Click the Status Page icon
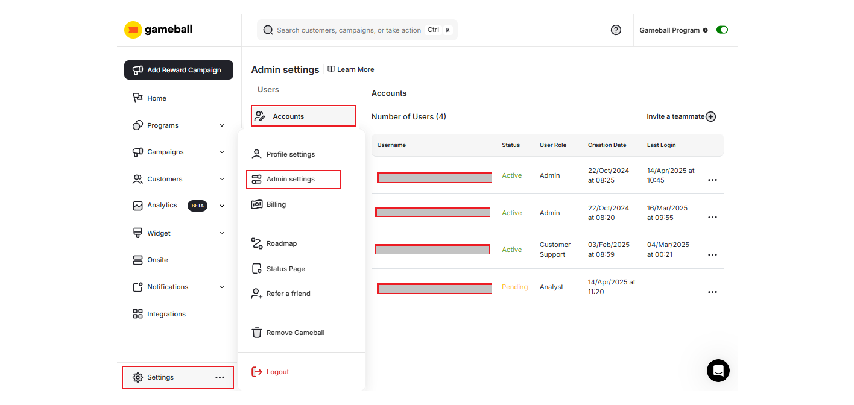Screen dimensions: 854x405 256,269
